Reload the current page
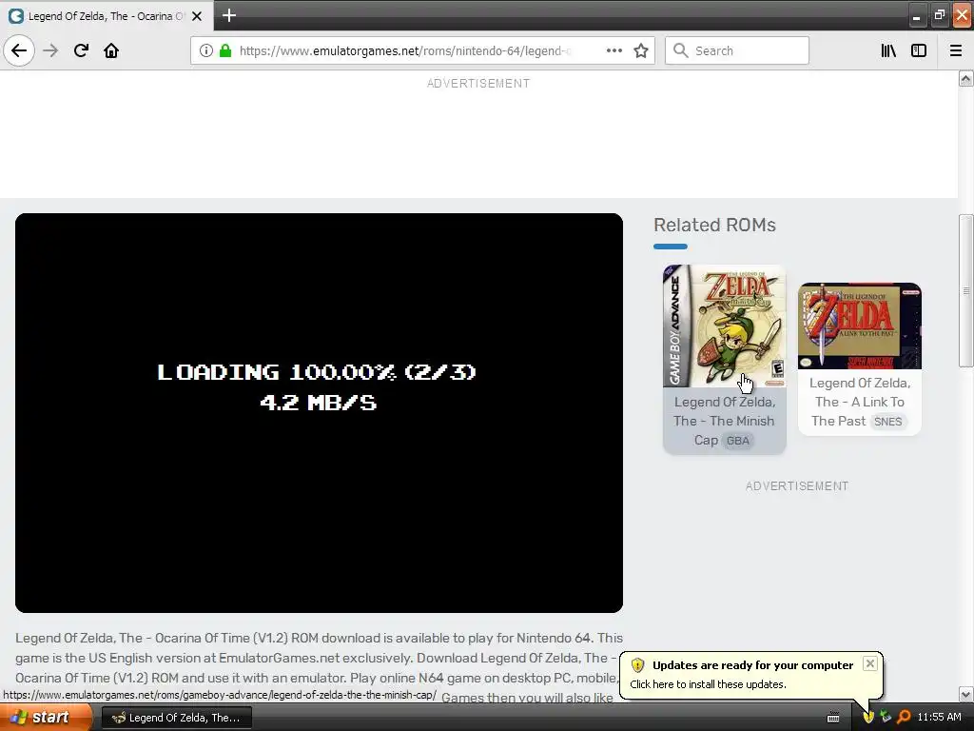 coord(81,50)
